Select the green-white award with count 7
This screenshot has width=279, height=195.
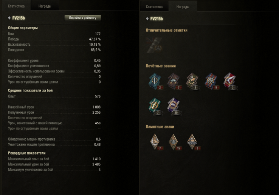pos(155,106)
